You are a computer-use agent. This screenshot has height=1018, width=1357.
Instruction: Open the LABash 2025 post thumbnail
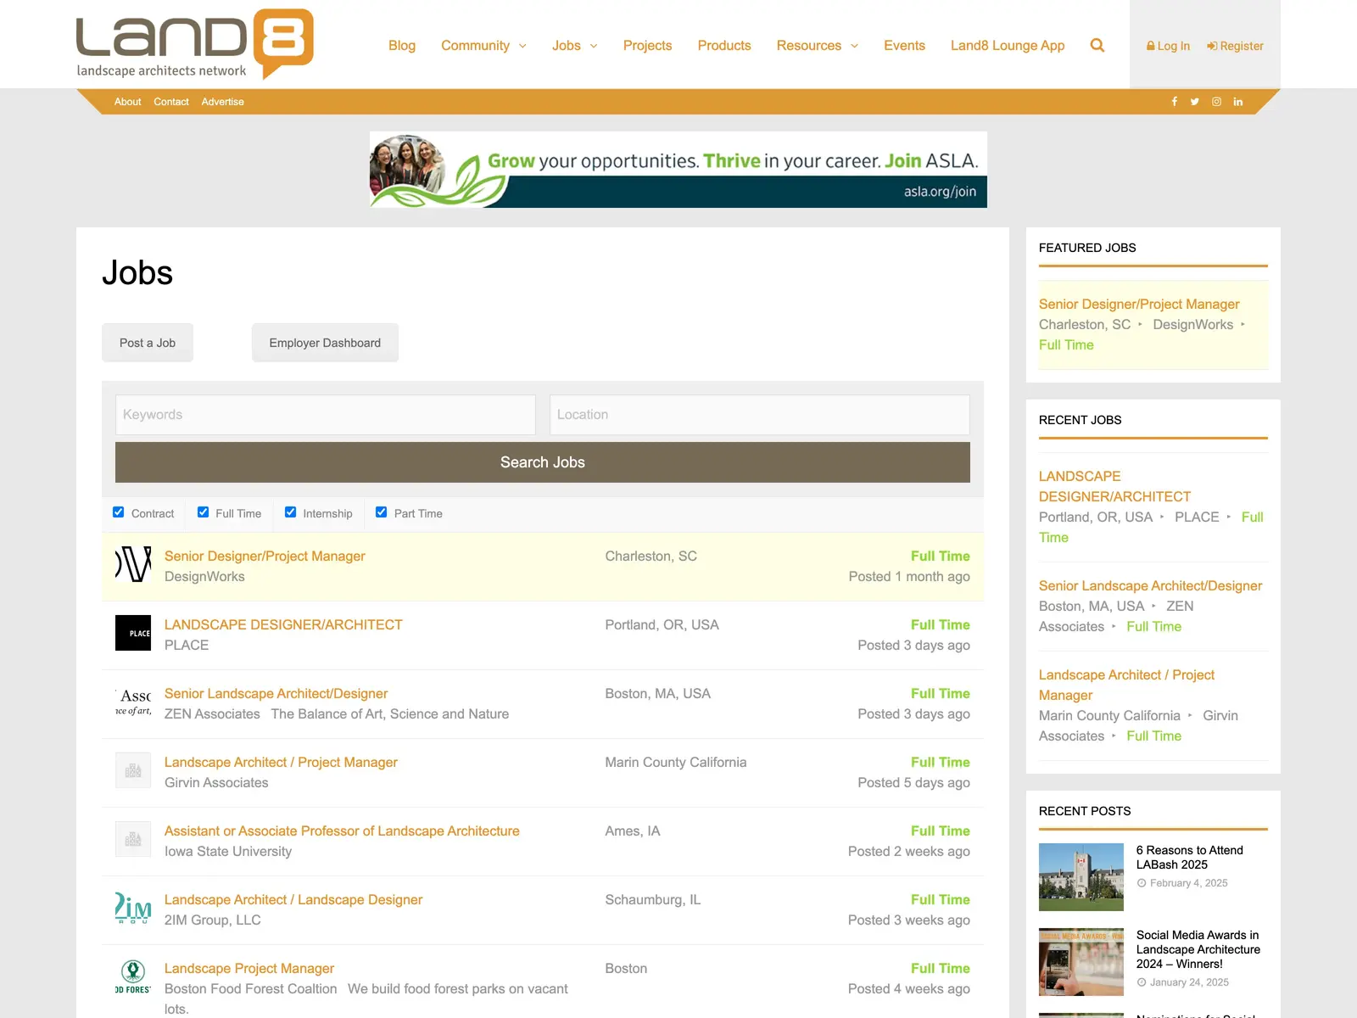(1081, 877)
